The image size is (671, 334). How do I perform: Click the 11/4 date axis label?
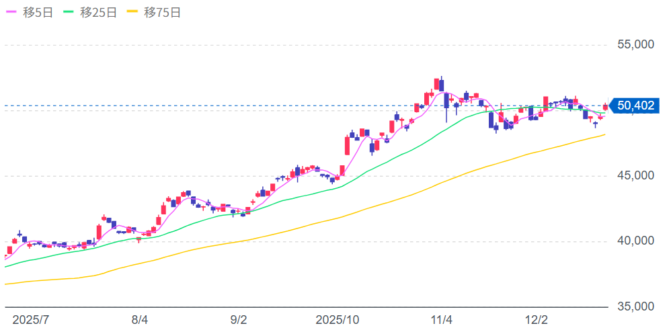tap(440, 320)
